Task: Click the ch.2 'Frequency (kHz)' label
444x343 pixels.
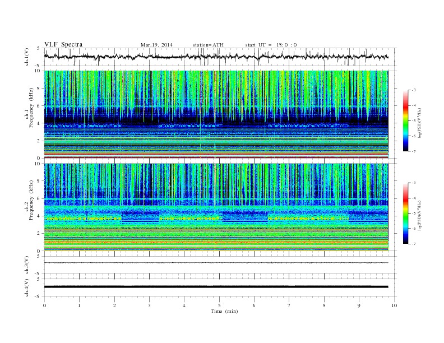Action: point(31,200)
